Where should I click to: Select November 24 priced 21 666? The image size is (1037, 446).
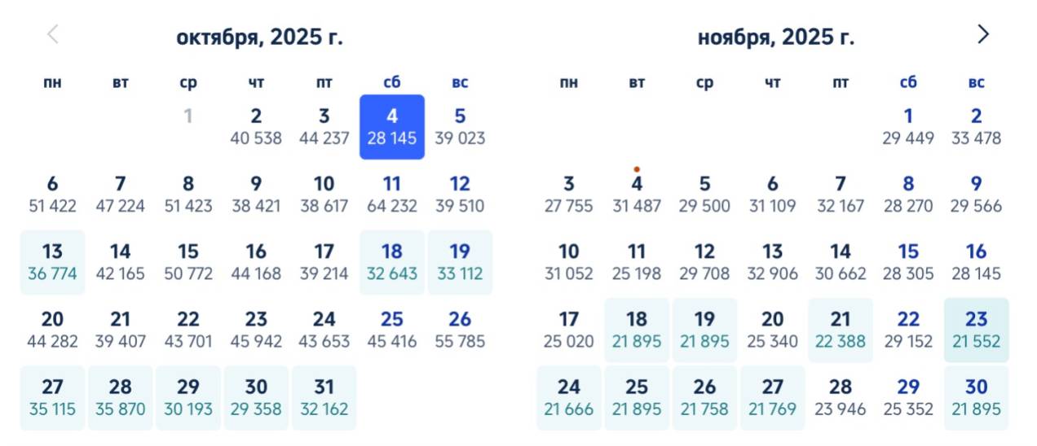tap(569, 398)
